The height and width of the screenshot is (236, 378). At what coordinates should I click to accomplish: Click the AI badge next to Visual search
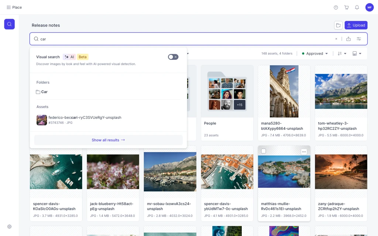pyautogui.click(x=69, y=57)
